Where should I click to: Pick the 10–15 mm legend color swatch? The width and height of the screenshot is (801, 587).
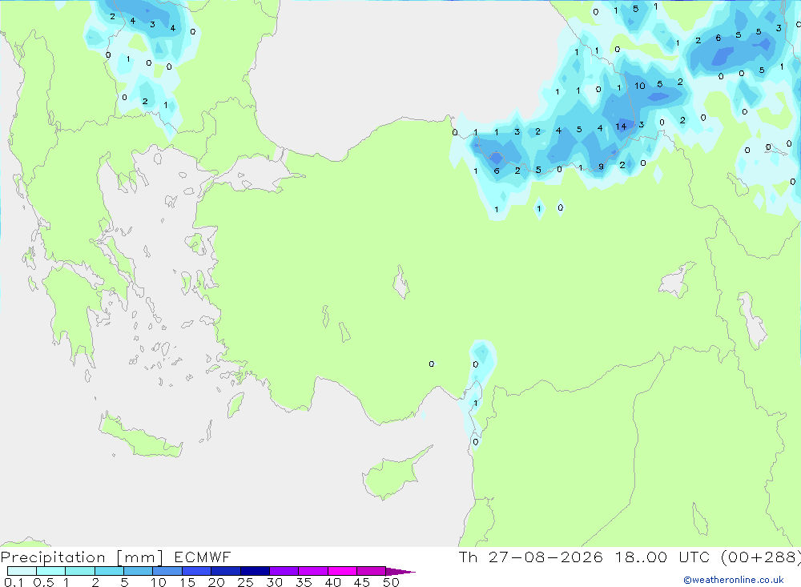167,571
